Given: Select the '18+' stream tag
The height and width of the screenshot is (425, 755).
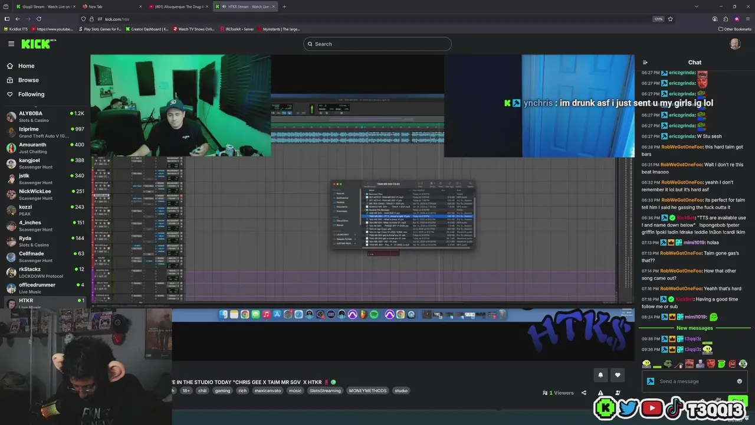Looking at the screenshot, I should tap(186, 390).
